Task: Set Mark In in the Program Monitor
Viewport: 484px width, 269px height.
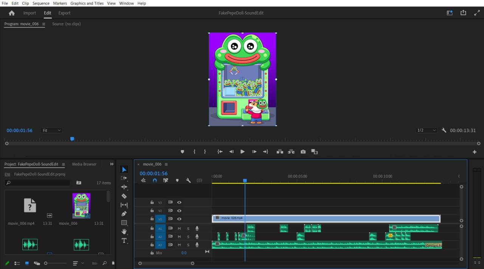Action: 194,152
